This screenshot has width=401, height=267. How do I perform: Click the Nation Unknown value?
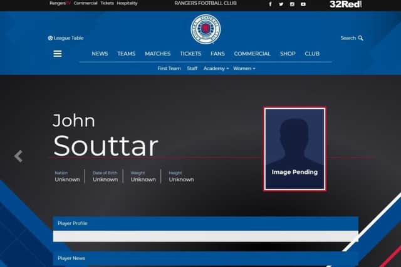(67, 179)
